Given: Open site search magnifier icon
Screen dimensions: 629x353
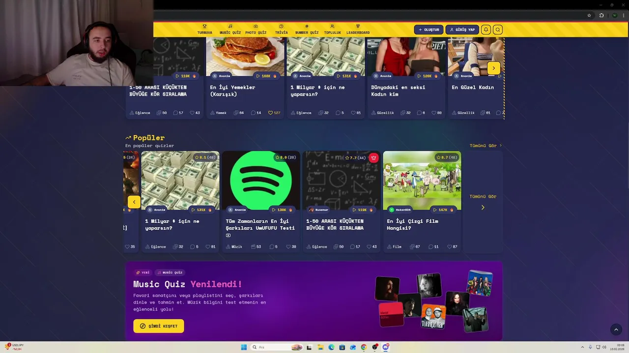Looking at the screenshot, I should click(497, 29).
